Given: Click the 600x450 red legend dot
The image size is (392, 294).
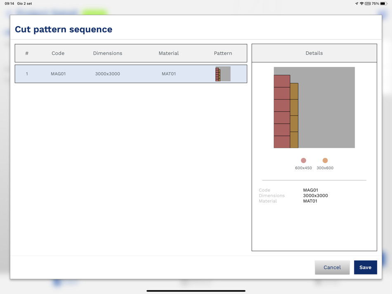Looking at the screenshot, I should point(303,160).
